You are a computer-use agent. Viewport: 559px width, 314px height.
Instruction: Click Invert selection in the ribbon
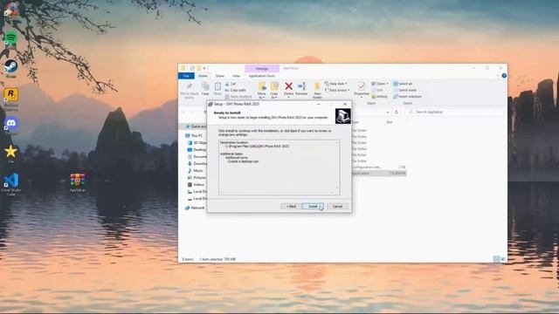[x=408, y=97]
